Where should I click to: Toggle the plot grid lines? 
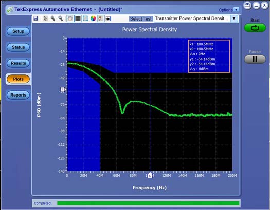tap(78, 18)
